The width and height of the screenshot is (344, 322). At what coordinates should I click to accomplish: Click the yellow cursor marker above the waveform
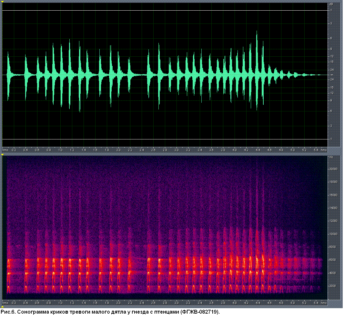click(2, 2)
